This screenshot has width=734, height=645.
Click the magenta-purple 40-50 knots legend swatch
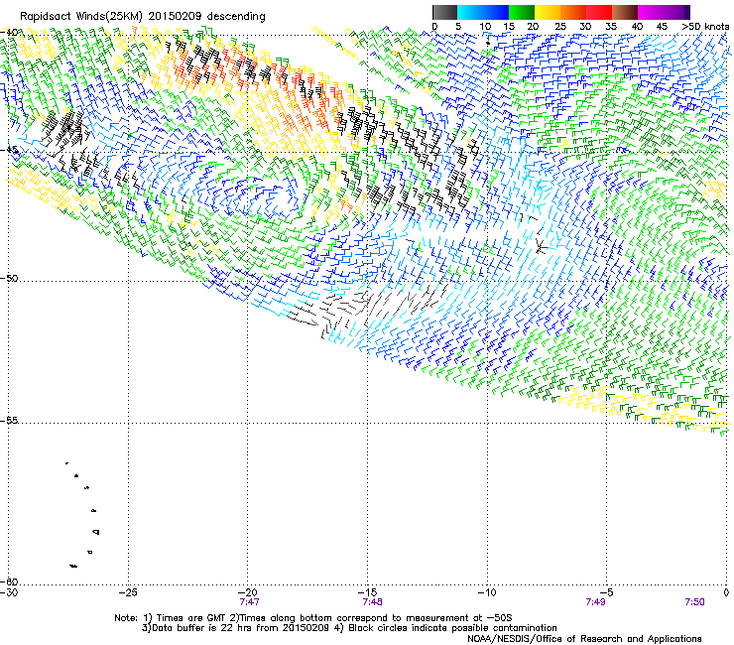(664, 12)
